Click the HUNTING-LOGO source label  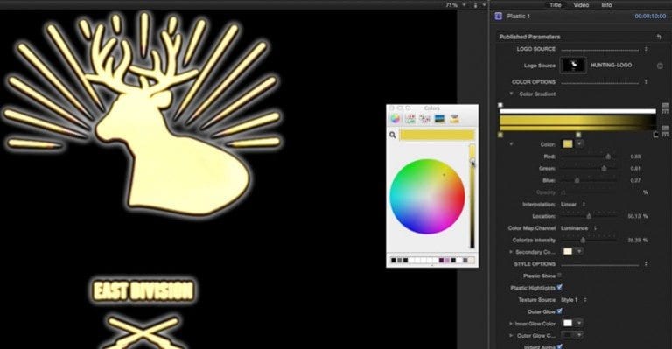coord(611,66)
